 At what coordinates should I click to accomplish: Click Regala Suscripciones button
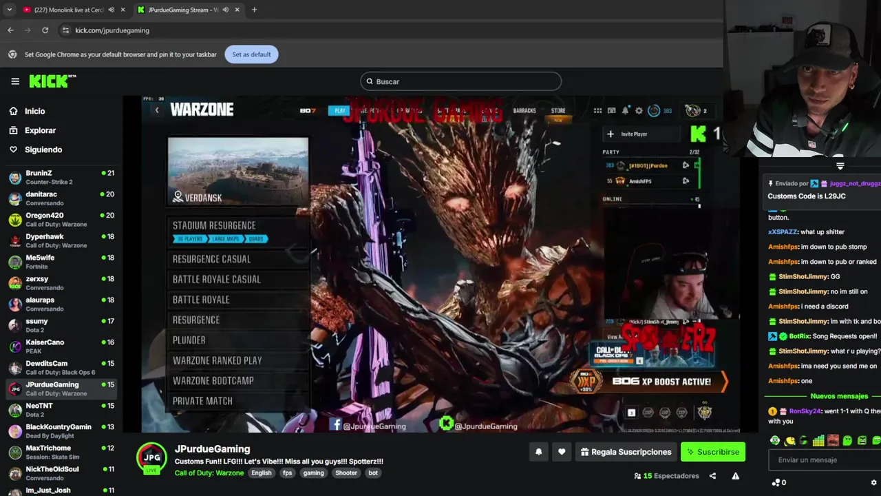626,452
